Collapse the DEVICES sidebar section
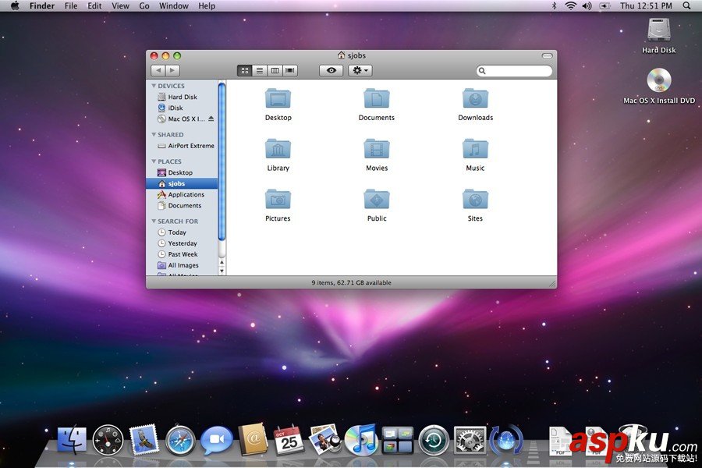Viewport: 702px width, 468px height. coord(154,86)
